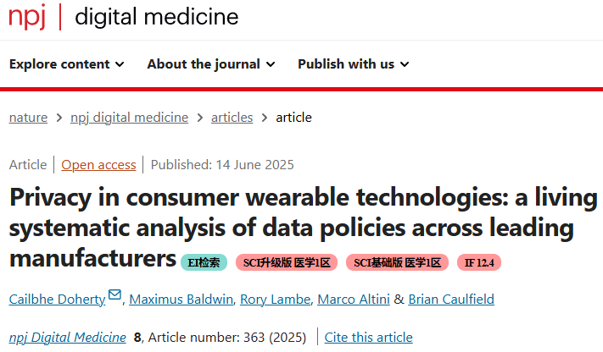
Task: Open the articles breadcrumb link
Action: [x=232, y=118]
